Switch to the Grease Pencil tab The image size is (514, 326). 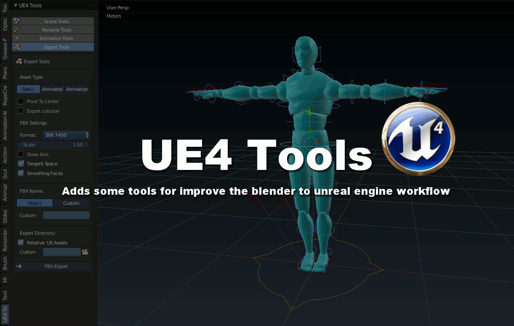5,49
